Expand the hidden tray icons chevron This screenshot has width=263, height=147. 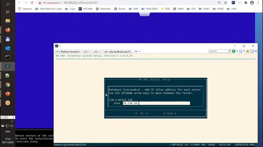tap(12, 121)
